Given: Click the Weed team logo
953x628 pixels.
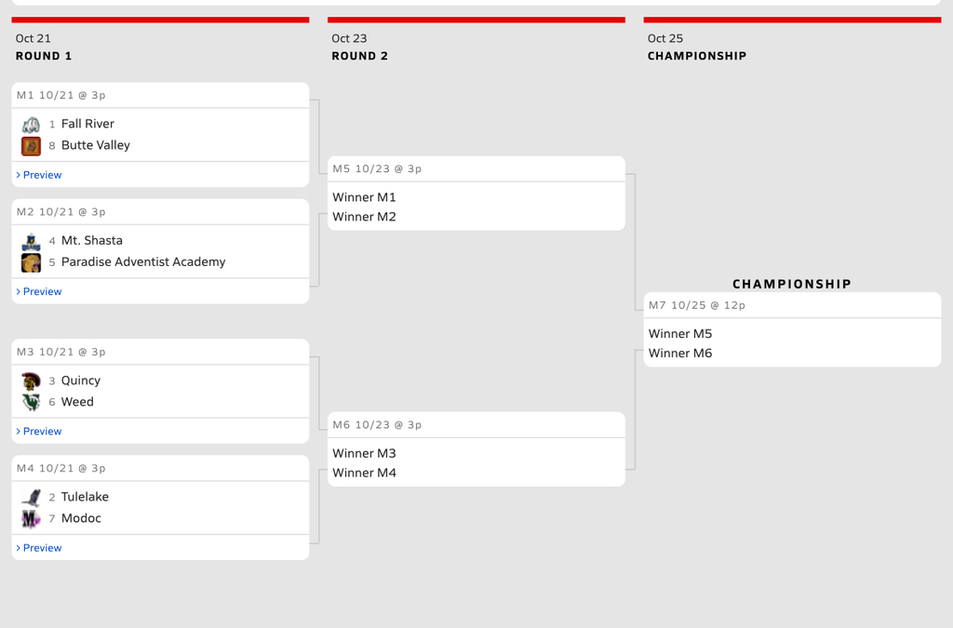Looking at the screenshot, I should [x=31, y=402].
